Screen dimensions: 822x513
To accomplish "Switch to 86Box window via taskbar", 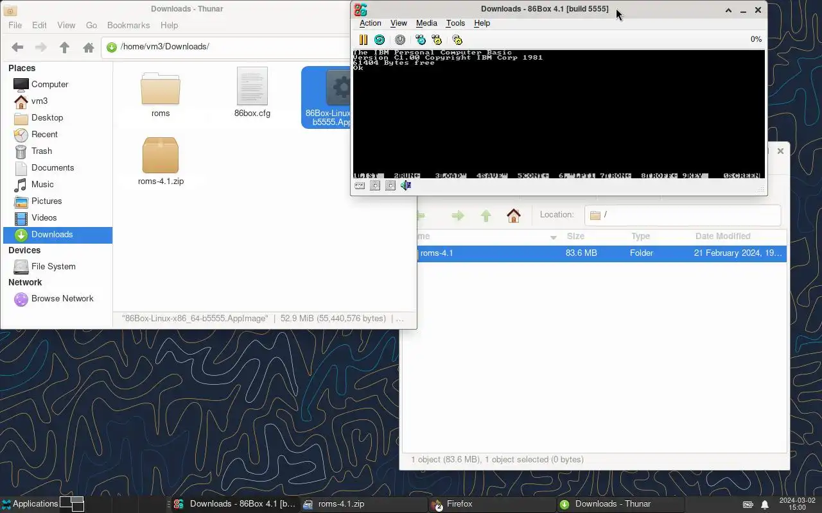I will (x=234, y=504).
